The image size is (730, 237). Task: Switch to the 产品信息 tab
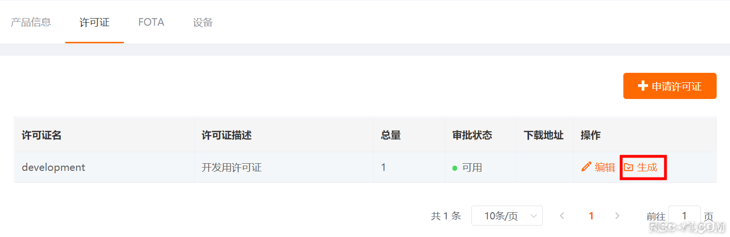coord(31,22)
